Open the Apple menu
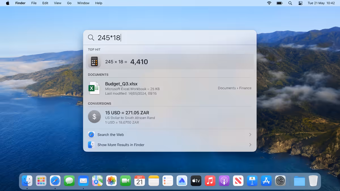The height and width of the screenshot is (191, 340). (x=8, y=3)
